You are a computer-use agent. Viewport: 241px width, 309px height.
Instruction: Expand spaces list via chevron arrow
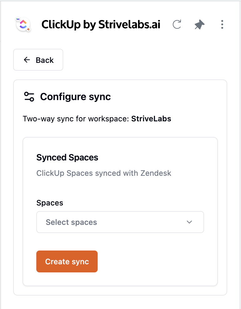[189, 222]
